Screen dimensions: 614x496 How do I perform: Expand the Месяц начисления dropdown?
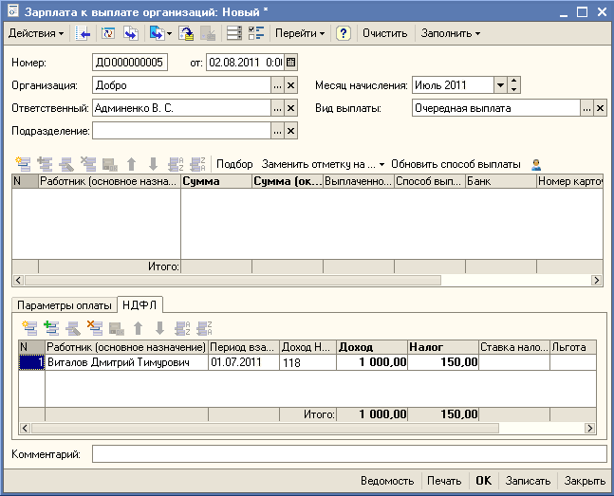pos(500,85)
